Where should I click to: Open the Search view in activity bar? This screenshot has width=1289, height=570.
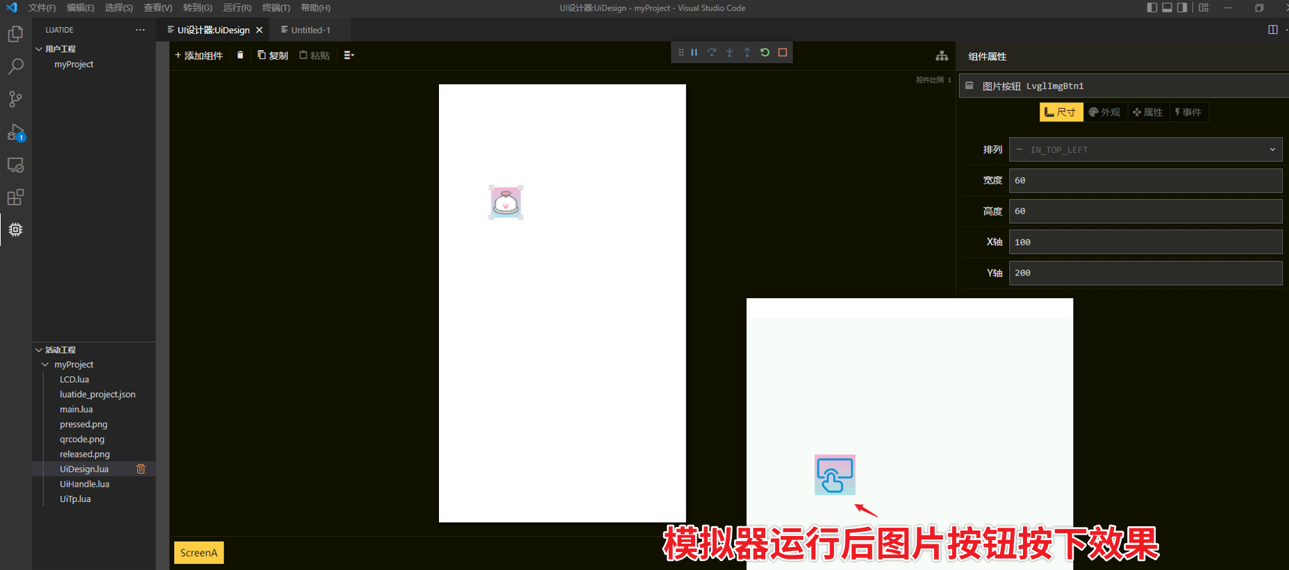tap(15, 67)
